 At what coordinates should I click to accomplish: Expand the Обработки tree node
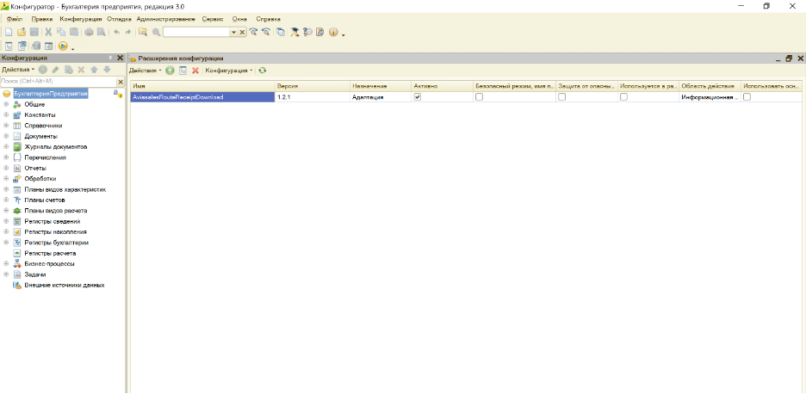click(x=6, y=179)
